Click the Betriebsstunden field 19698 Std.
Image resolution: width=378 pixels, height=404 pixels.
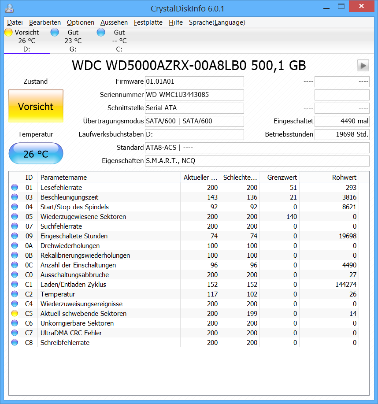click(x=342, y=134)
